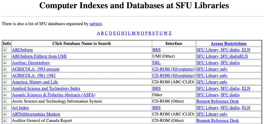
Task: Click Bennett Reference Desk link for Arctic Science
Action: coord(218,101)
